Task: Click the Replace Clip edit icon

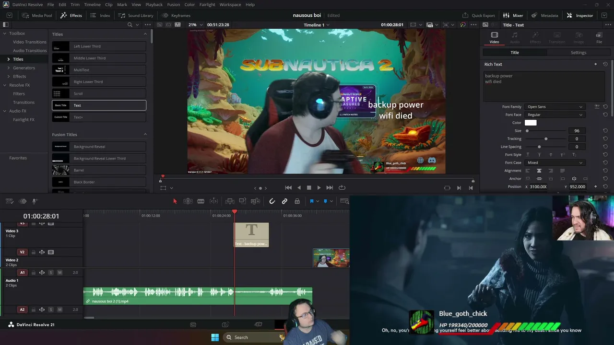Action: point(255,201)
